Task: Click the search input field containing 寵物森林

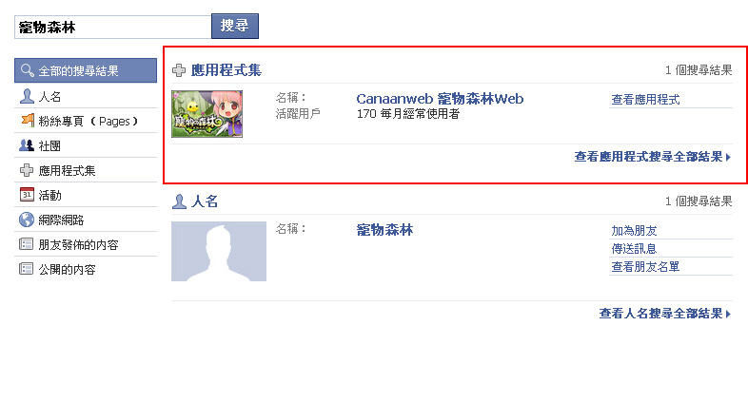Action: point(112,27)
